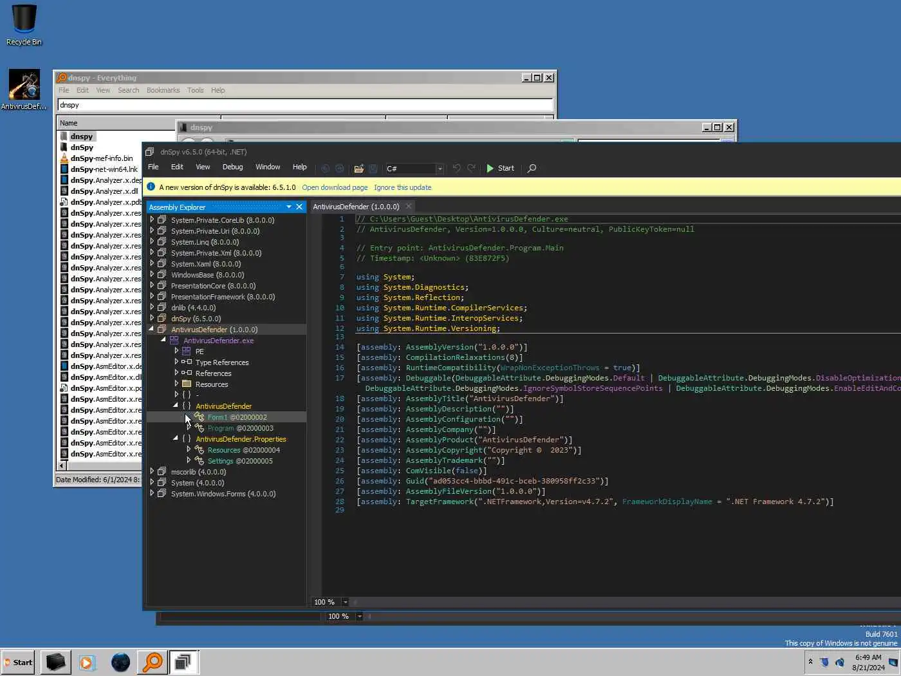Click the globe browser taskbar icon
The width and height of the screenshot is (901, 676).
pyautogui.click(x=120, y=662)
